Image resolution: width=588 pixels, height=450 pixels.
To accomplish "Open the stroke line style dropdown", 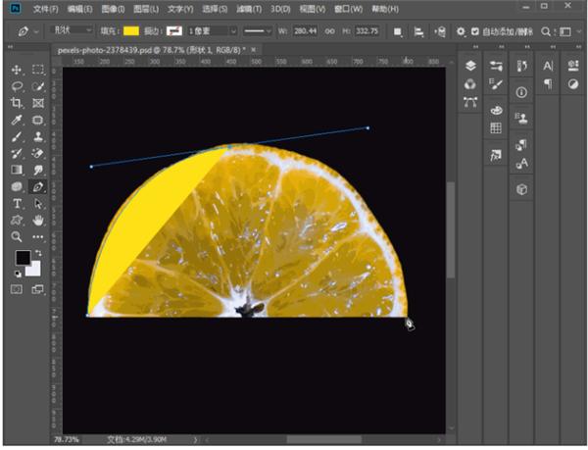I will click(x=257, y=31).
